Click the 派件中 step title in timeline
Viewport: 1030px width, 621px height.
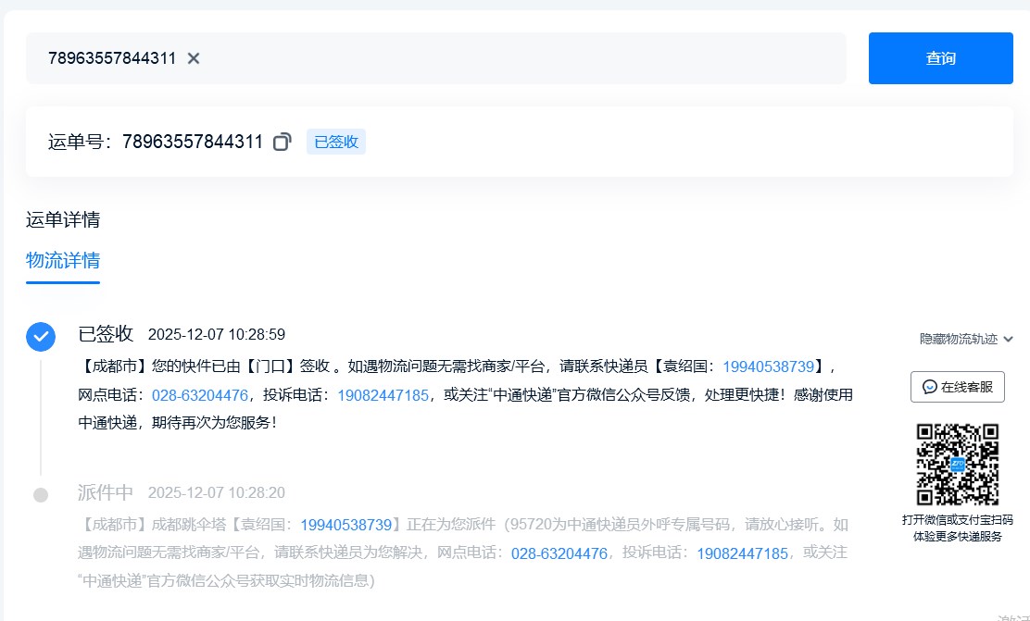click(x=106, y=492)
